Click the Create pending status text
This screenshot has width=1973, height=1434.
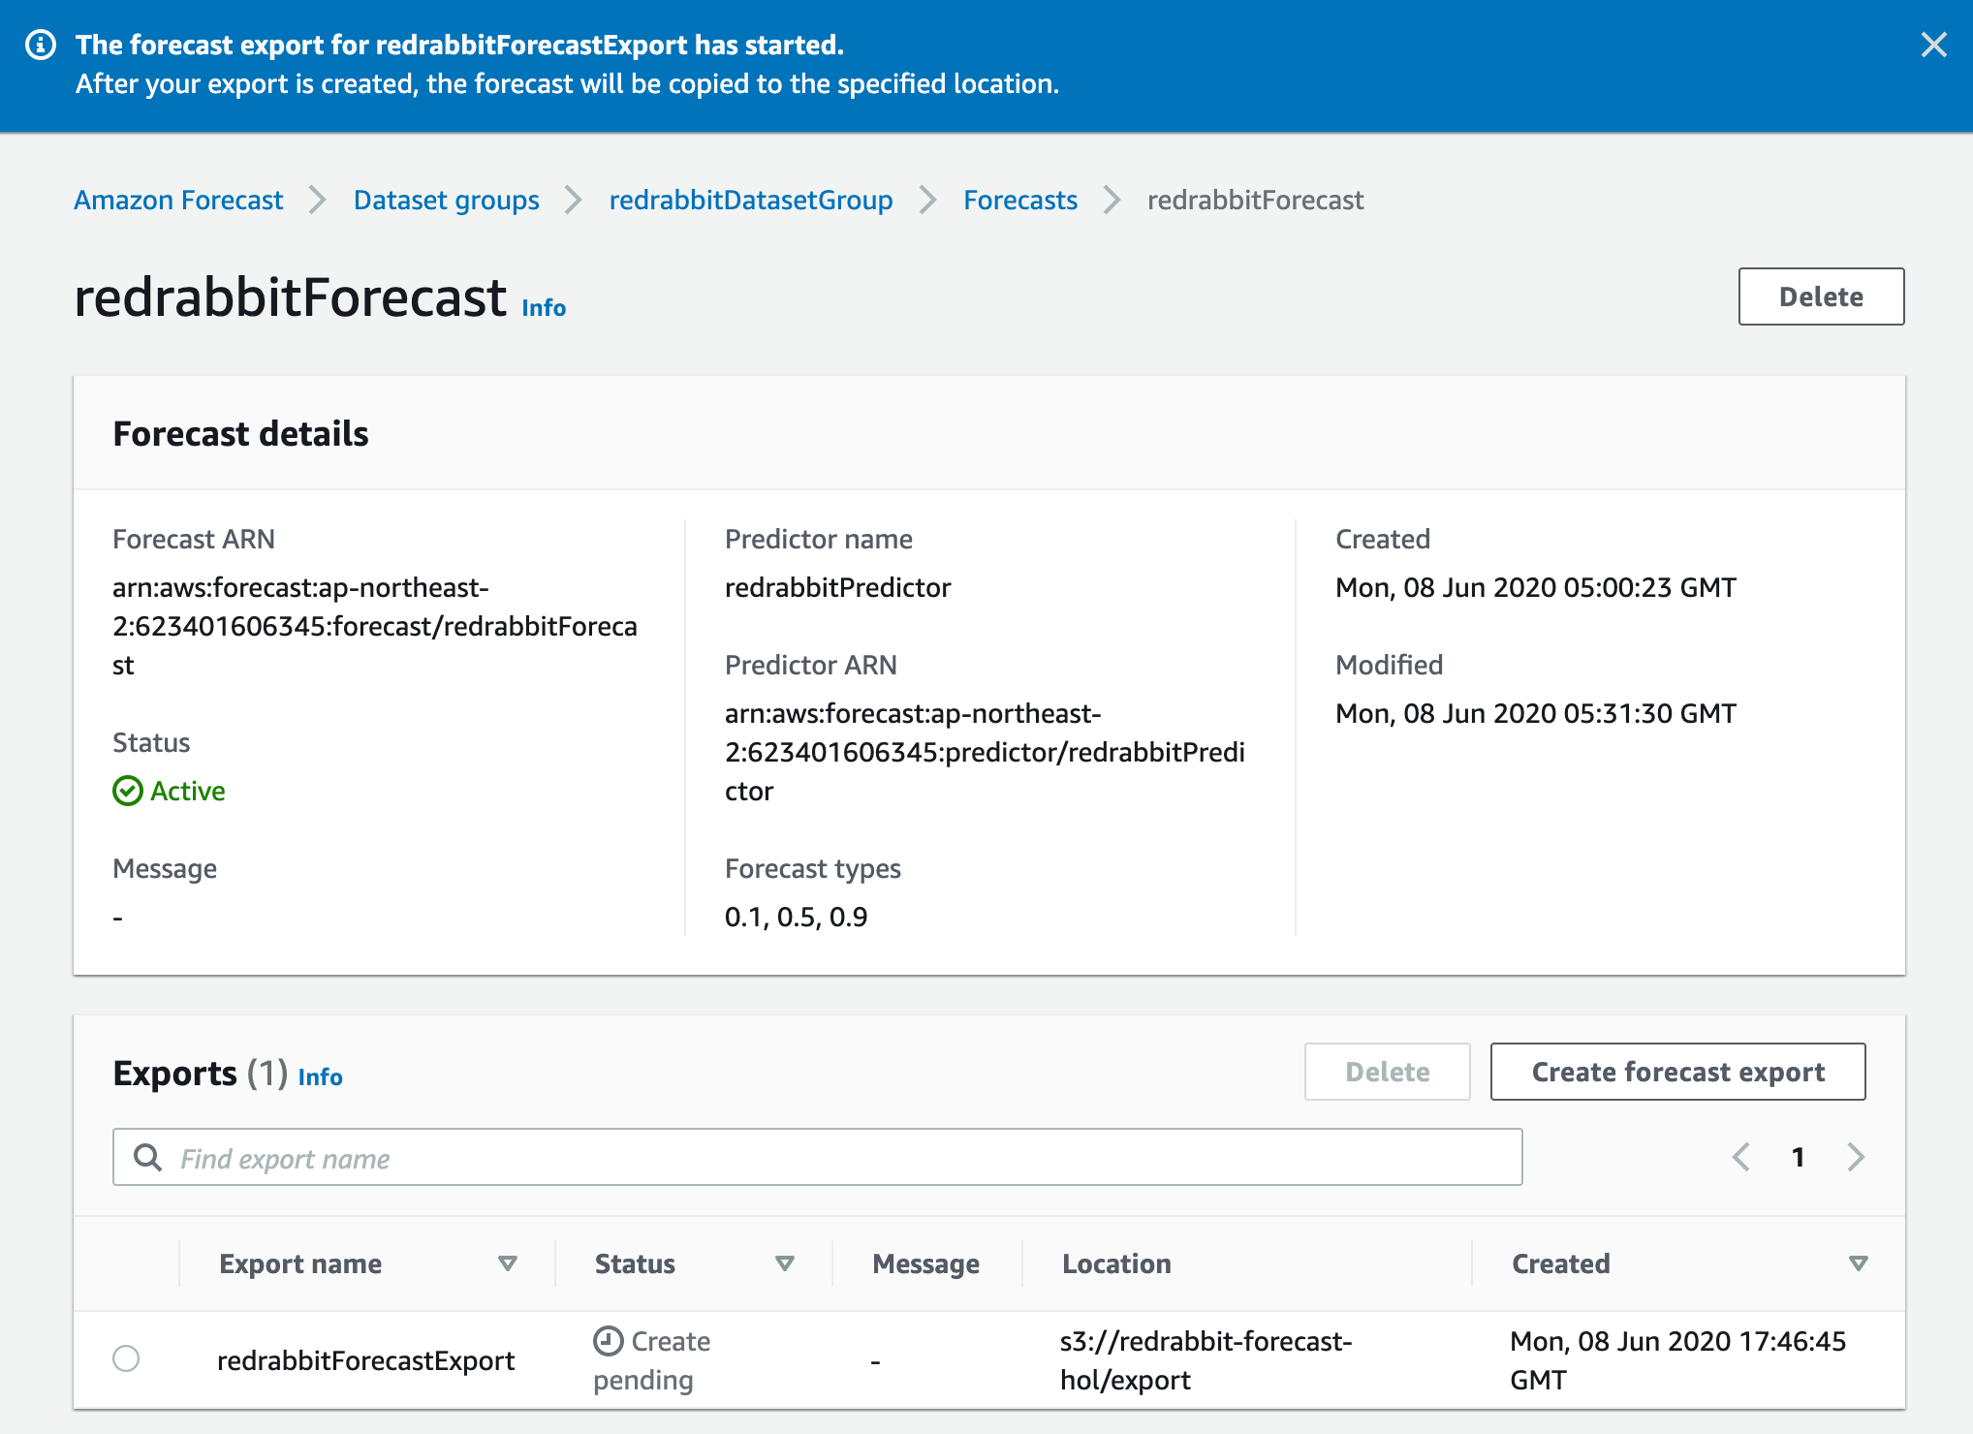[x=652, y=1360]
